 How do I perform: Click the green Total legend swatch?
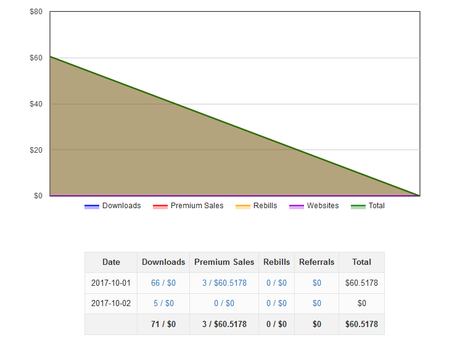pos(358,206)
